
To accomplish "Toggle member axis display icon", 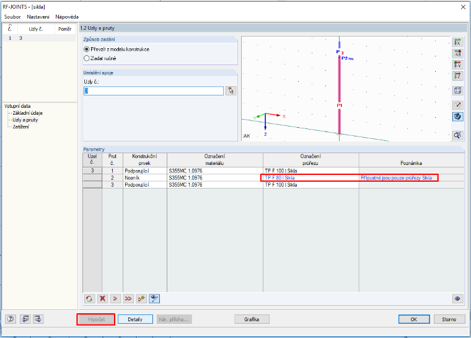I will 457,105.
